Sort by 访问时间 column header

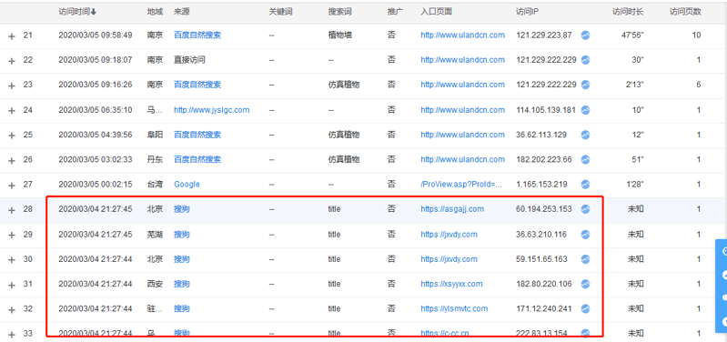point(77,12)
